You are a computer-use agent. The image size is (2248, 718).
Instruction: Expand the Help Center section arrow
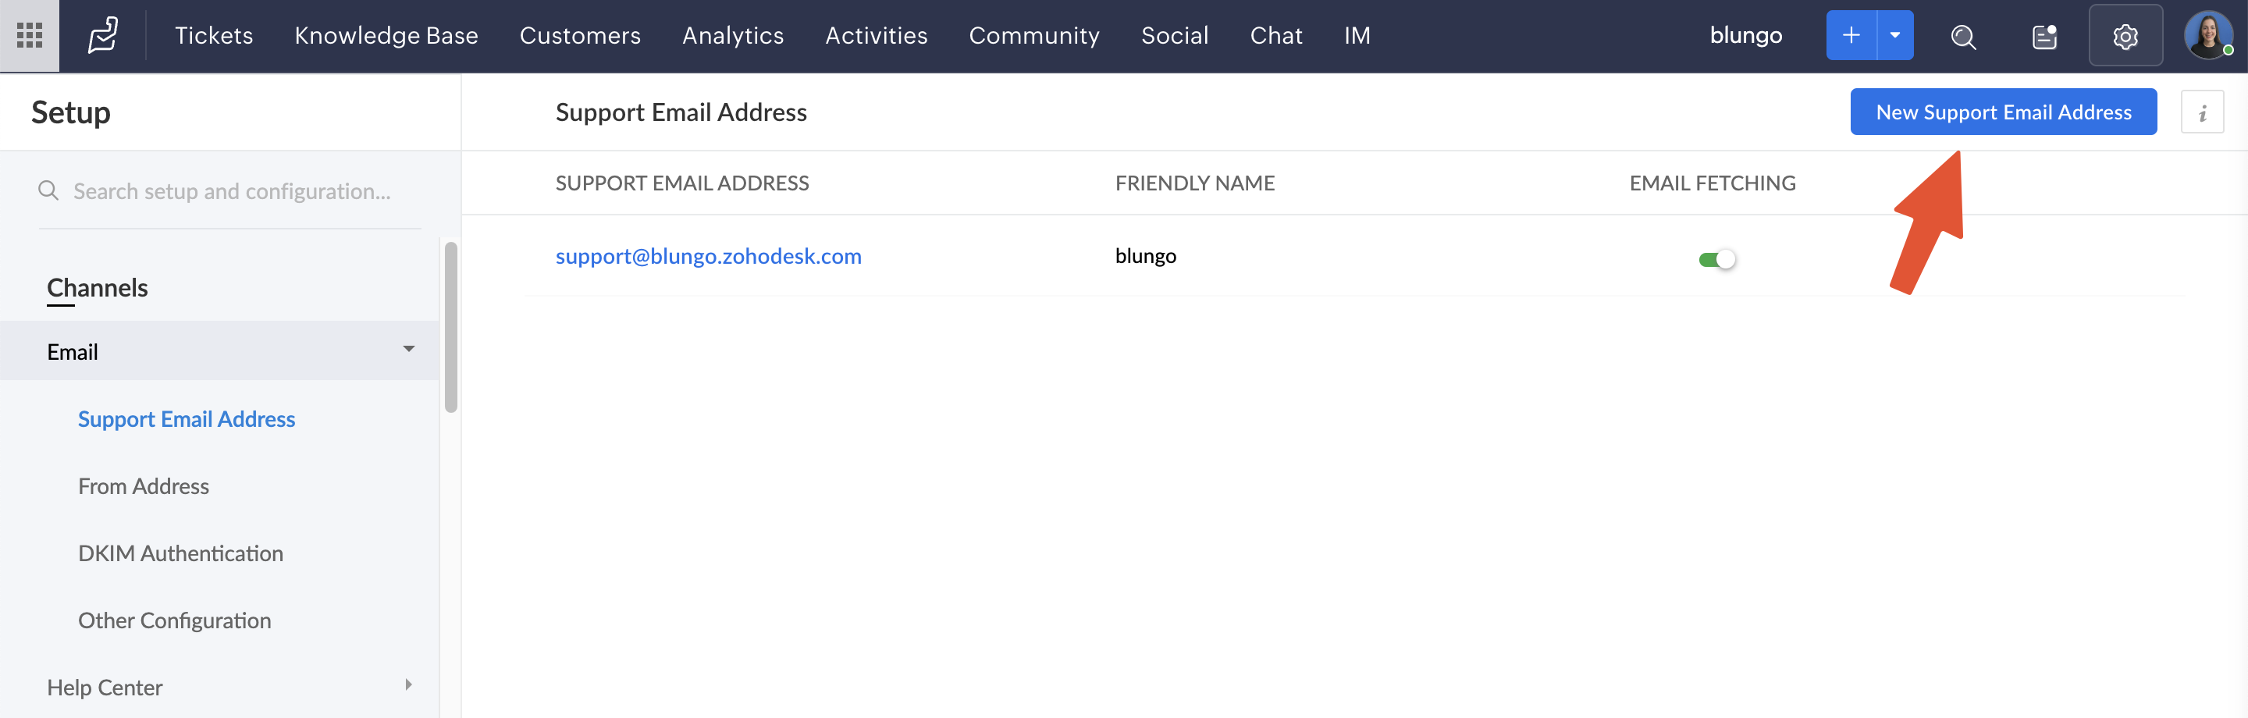pyautogui.click(x=408, y=685)
